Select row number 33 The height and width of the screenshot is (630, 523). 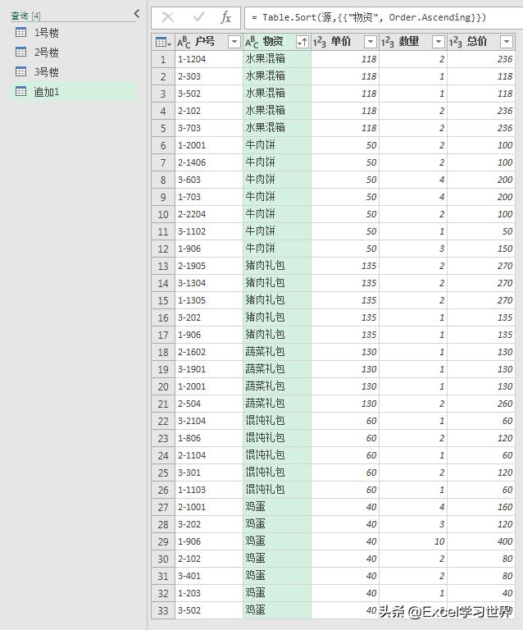click(x=163, y=610)
